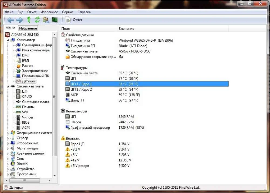Screen dimensions: 270x193
Task: Open the Вид menu
Action: point(20,12)
